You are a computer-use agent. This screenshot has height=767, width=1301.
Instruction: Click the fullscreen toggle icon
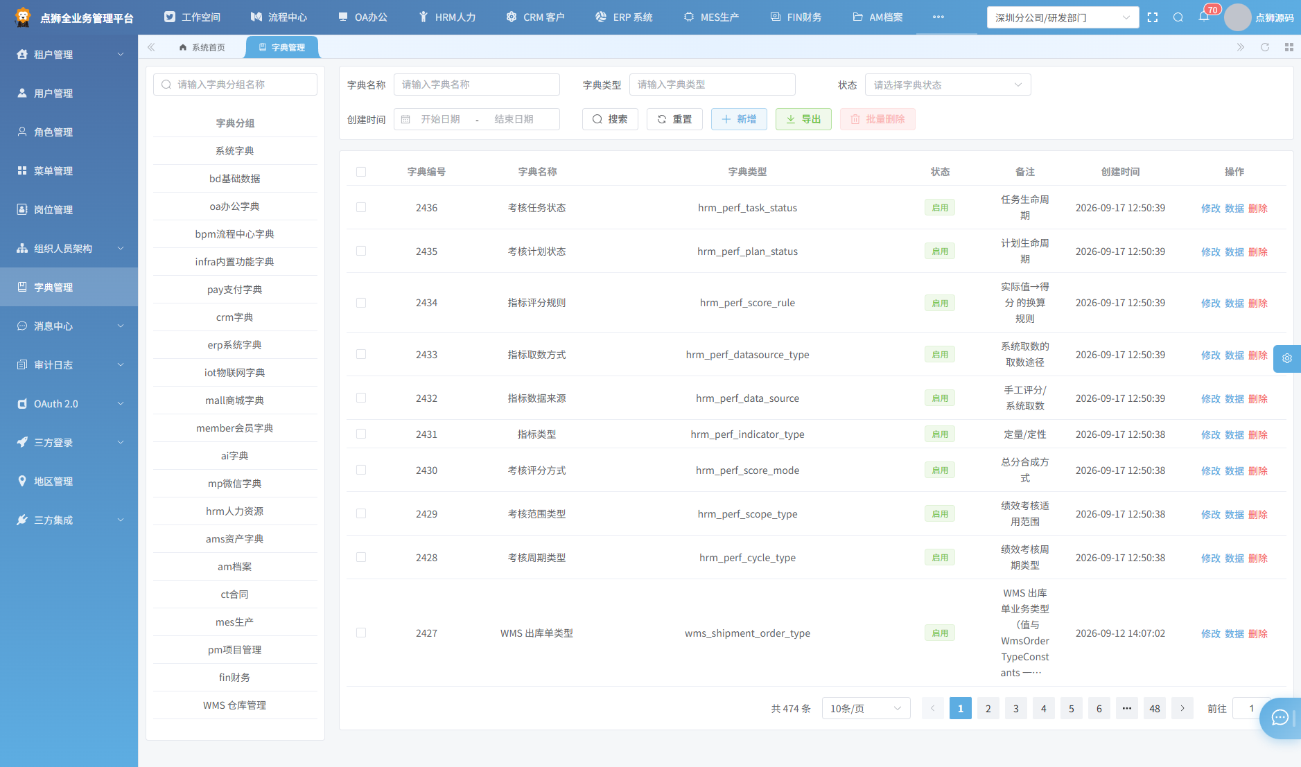click(x=1153, y=17)
